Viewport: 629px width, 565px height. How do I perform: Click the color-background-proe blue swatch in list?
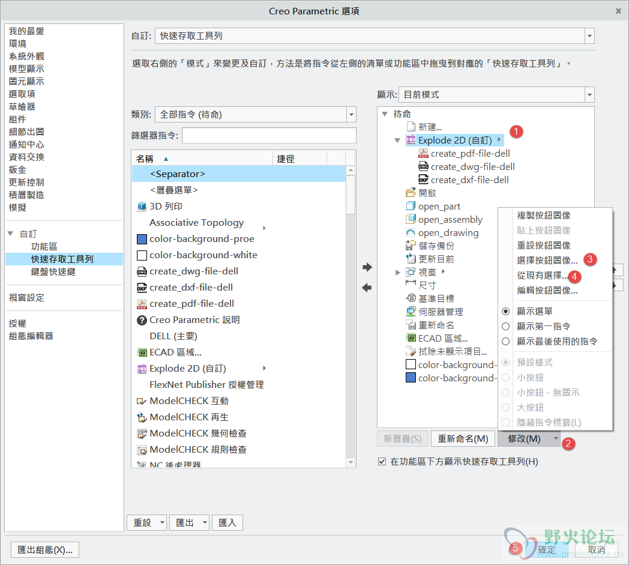142,239
